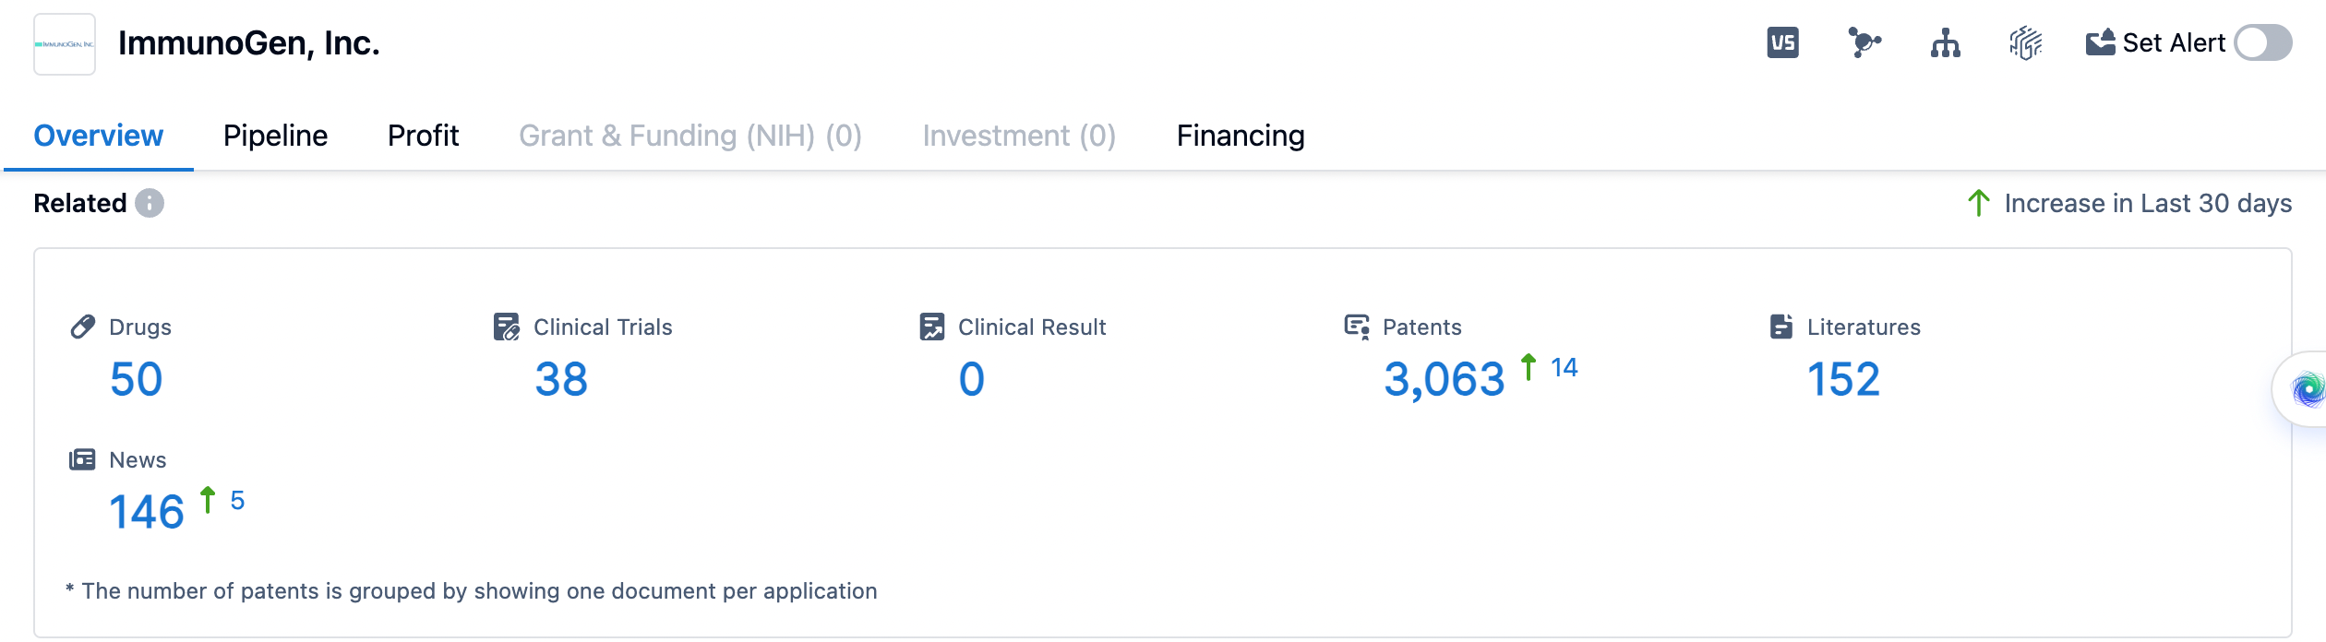Open the organization hierarchy tree icon

(x=1945, y=43)
